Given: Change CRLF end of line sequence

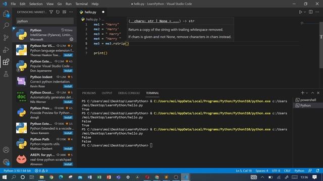Looking at the screenshot, I should click(287, 171).
